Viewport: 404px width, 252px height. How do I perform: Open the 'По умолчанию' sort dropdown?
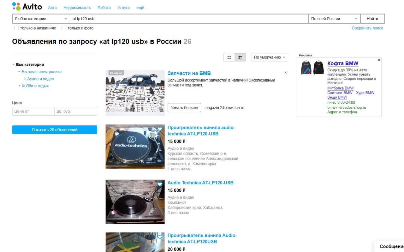270,57
